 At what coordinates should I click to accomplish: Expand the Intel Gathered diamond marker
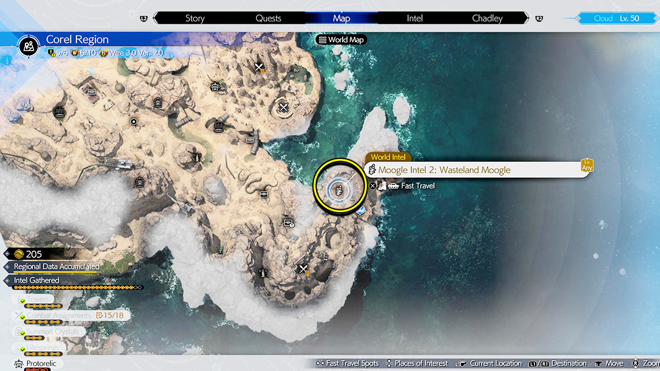(x=7, y=280)
